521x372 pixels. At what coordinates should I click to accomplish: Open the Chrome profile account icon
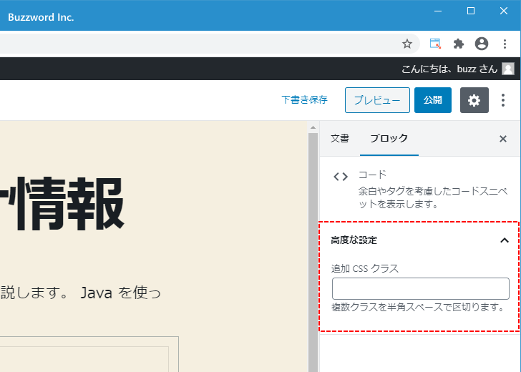tap(482, 44)
